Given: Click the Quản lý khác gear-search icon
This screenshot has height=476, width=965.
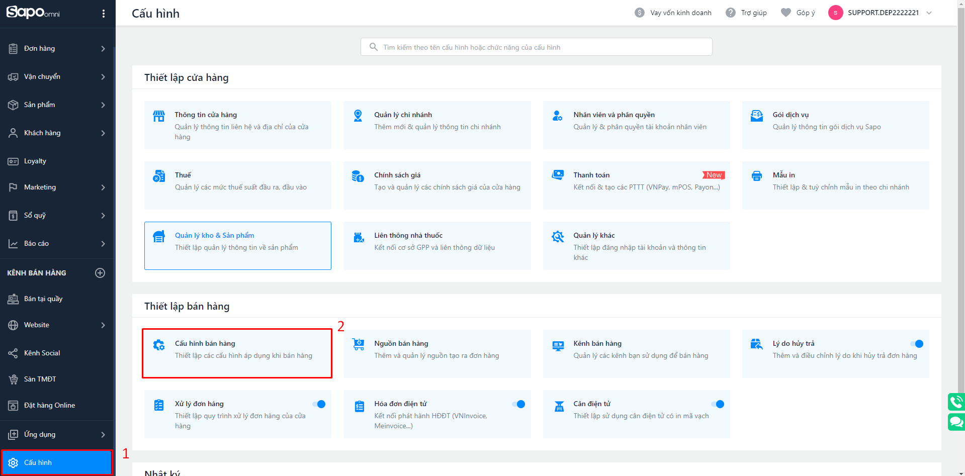Looking at the screenshot, I should click(558, 236).
